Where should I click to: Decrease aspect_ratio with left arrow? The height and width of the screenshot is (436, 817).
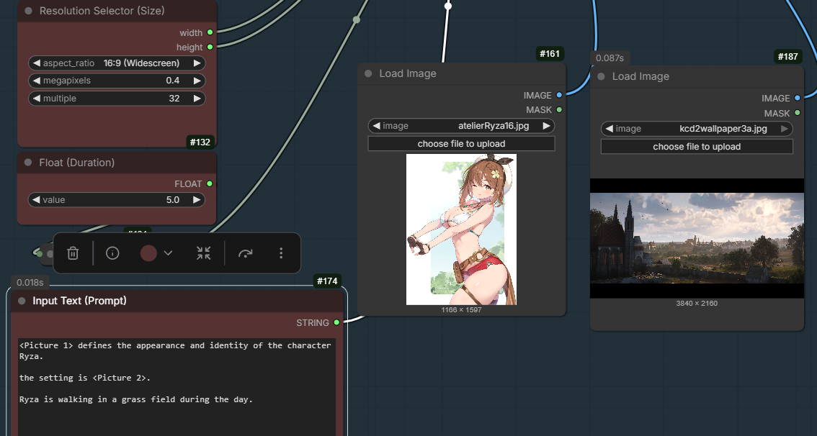click(x=37, y=63)
